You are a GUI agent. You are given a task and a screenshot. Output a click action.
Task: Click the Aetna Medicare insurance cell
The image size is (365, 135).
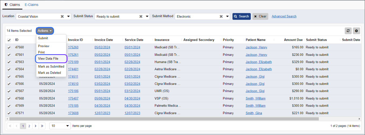167,69
